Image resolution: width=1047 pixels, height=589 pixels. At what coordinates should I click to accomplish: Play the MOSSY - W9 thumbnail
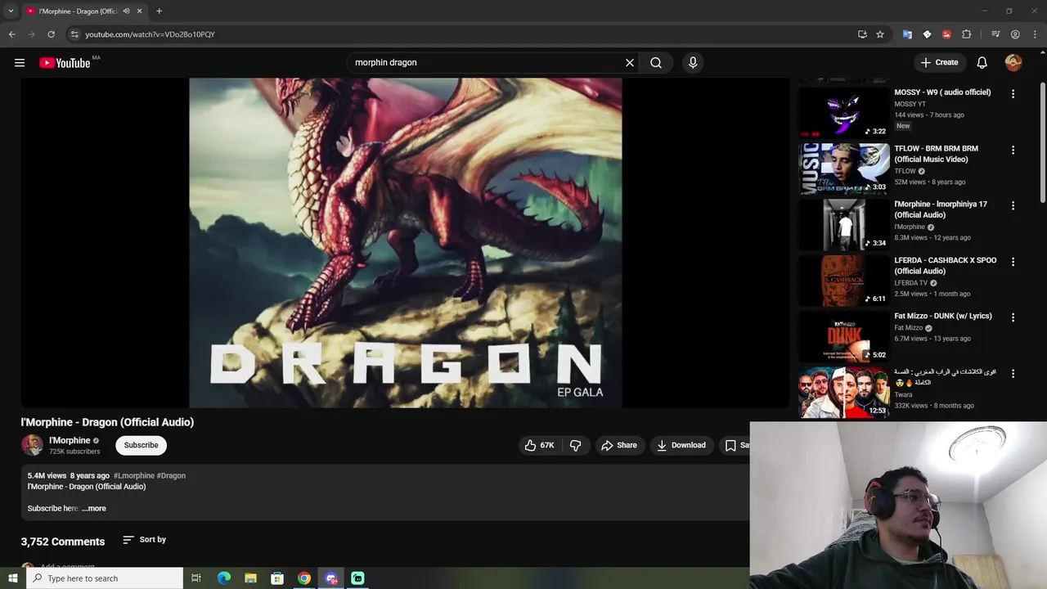point(843,112)
